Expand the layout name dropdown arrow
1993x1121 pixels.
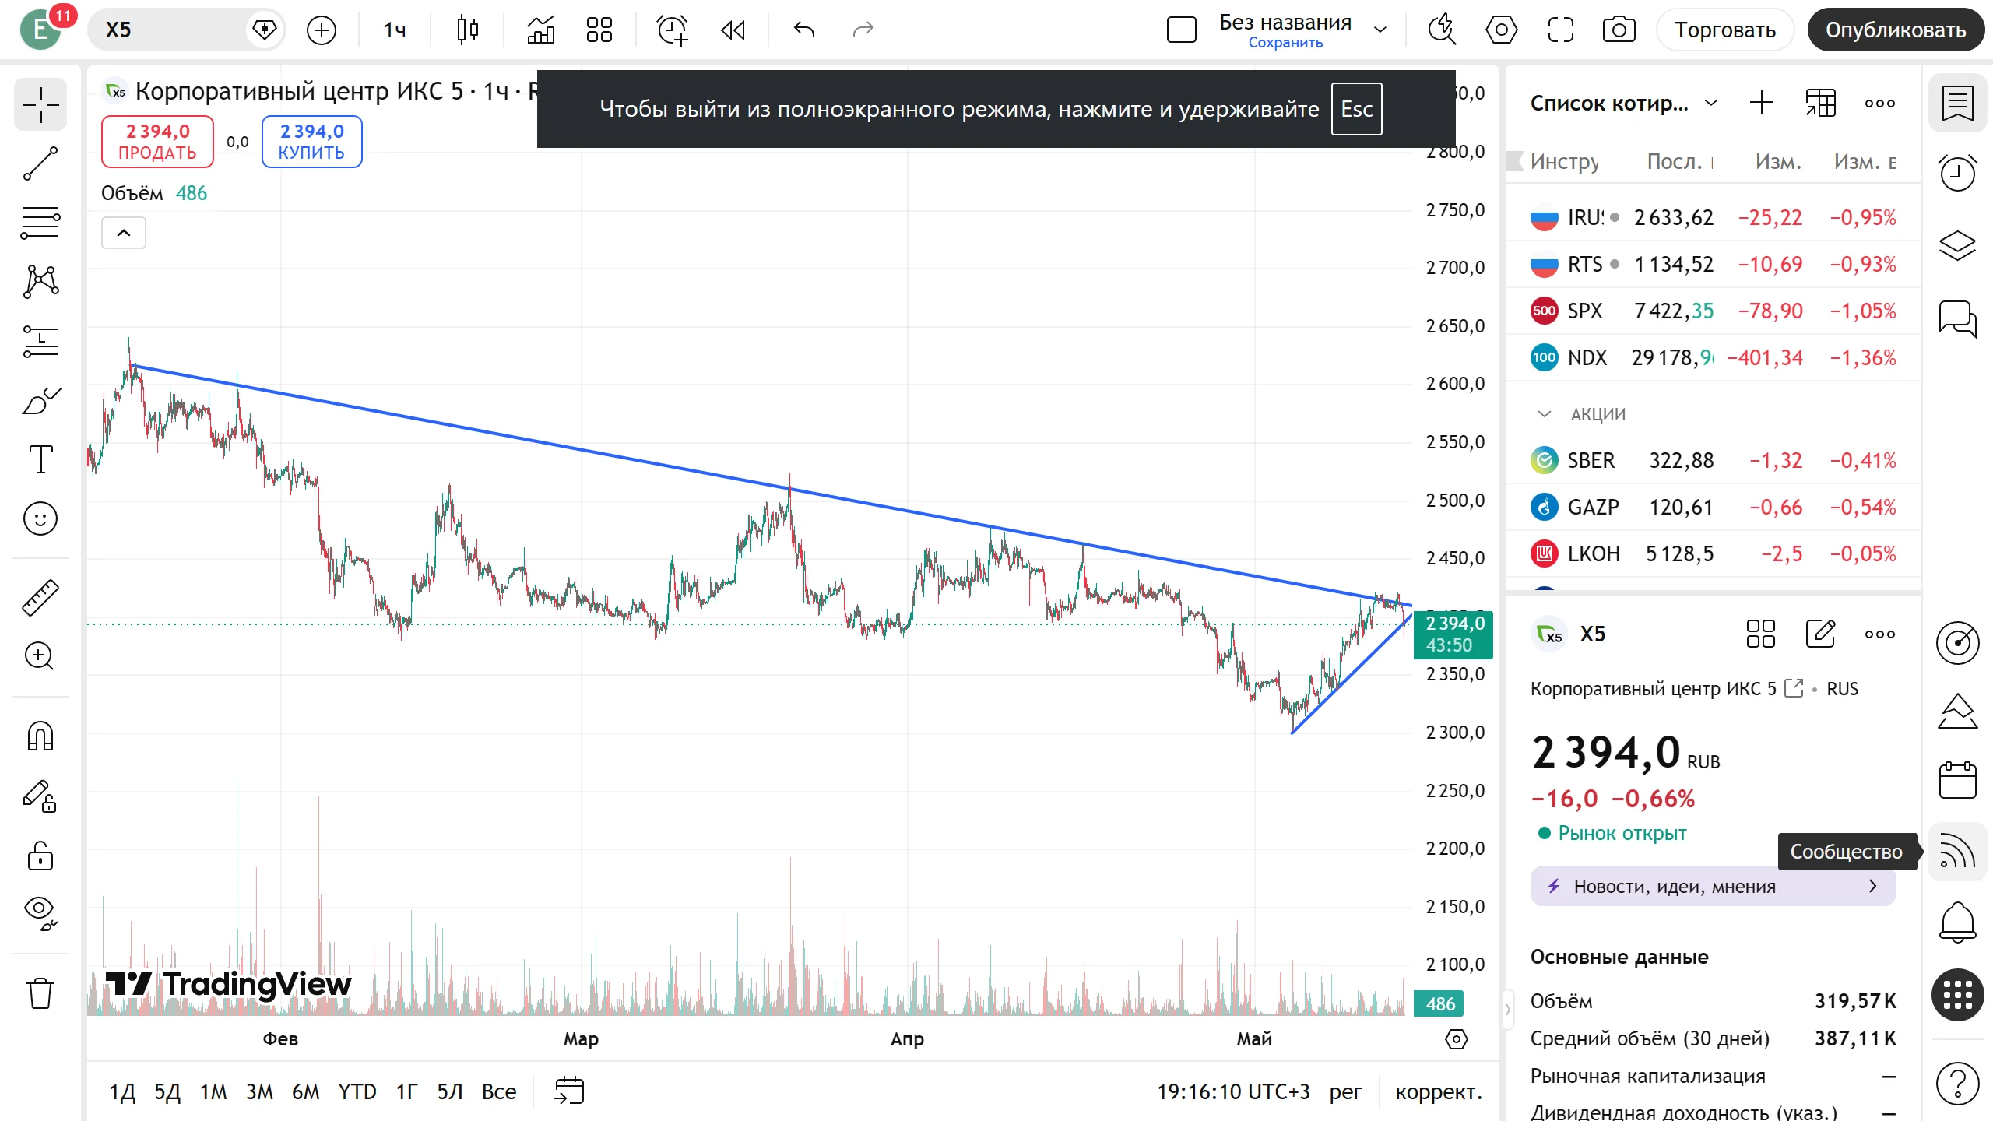pos(1380,30)
